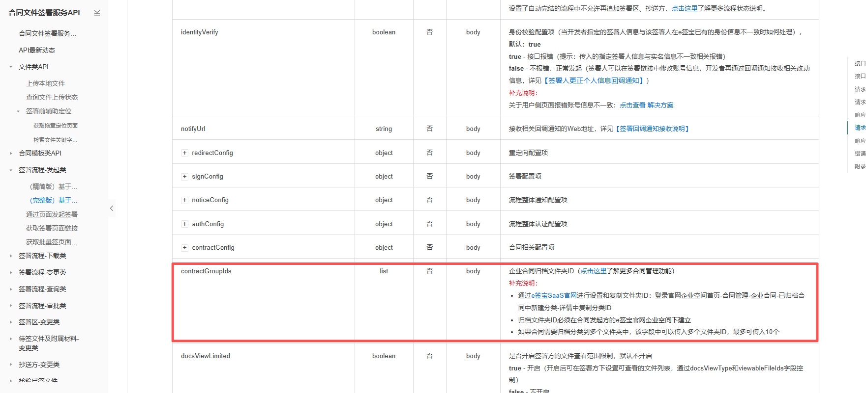Expand the contractConfig row plus icon
This screenshot has height=393, width=866.
pyautogui.click(x=184, y=248)
